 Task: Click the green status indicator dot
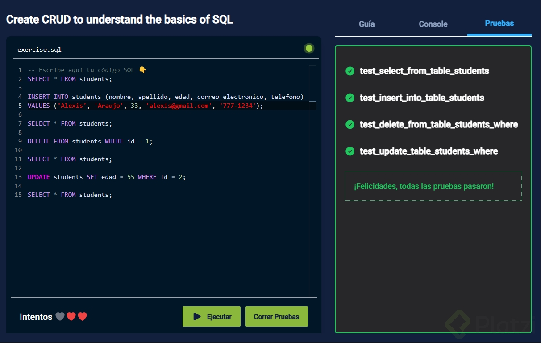[x=309, y=49]
